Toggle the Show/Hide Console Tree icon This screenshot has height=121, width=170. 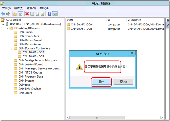(x=20, y=14)
